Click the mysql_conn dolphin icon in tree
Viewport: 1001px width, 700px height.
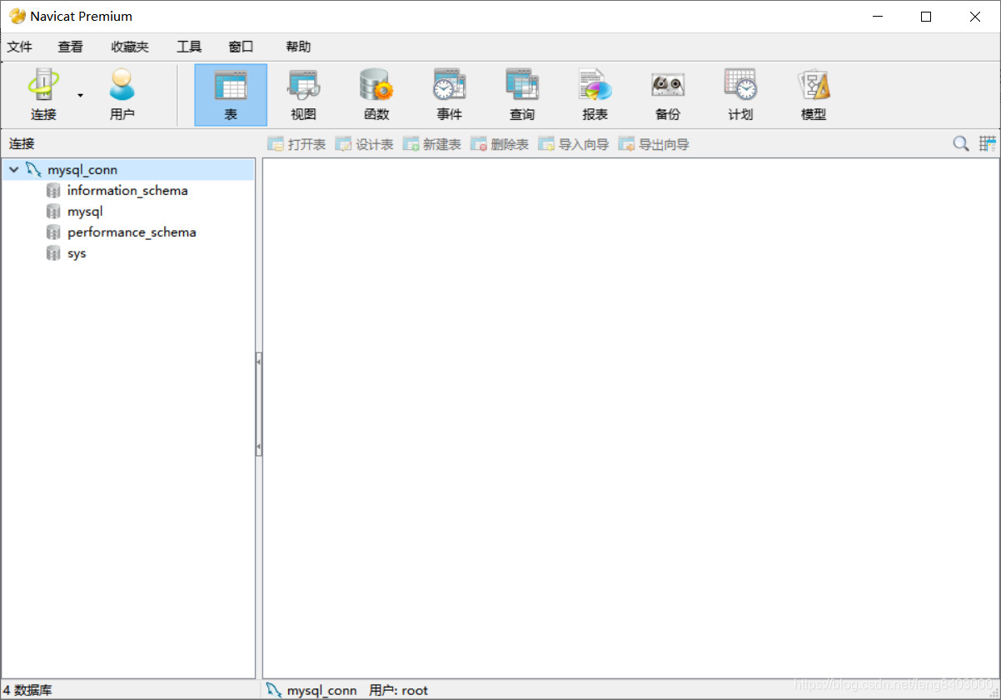click(x=33, y=170)
